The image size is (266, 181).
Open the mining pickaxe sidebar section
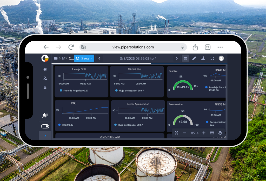pyautogui.click(x=45, y=78)
